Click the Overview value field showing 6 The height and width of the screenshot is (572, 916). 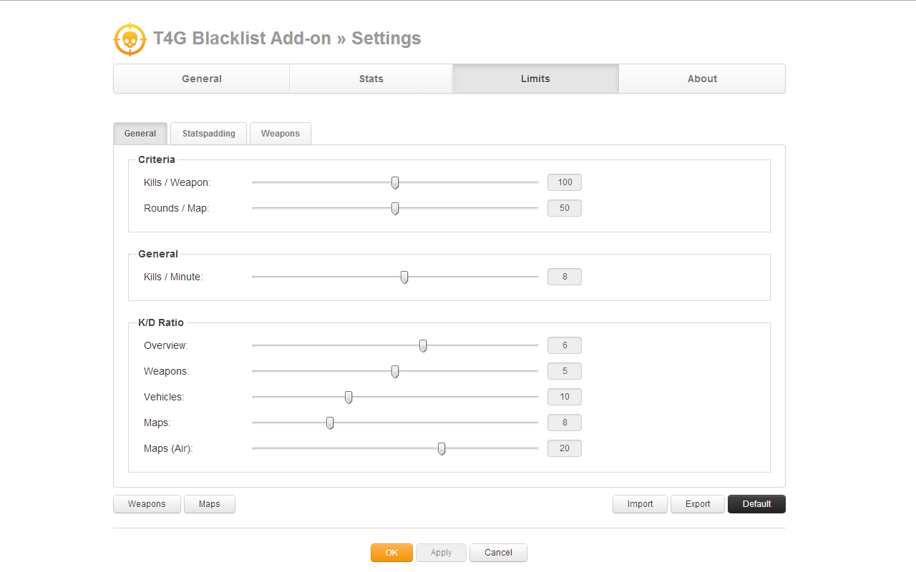point(565,345)
